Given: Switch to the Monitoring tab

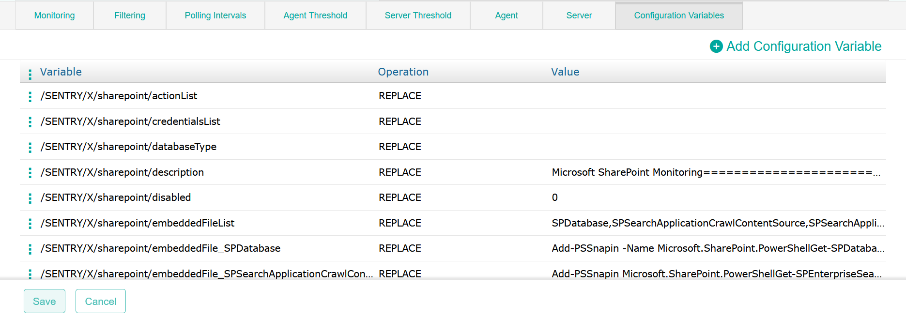Looking at the screenshot, I should (55, 15).
